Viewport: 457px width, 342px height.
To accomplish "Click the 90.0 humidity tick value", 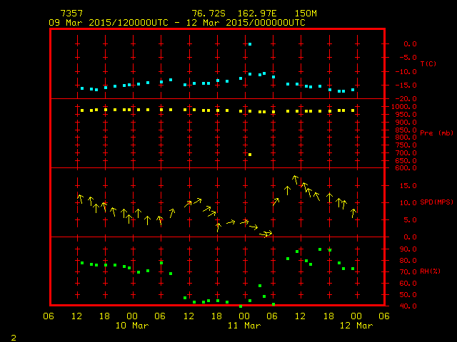I will pos(408,249).
